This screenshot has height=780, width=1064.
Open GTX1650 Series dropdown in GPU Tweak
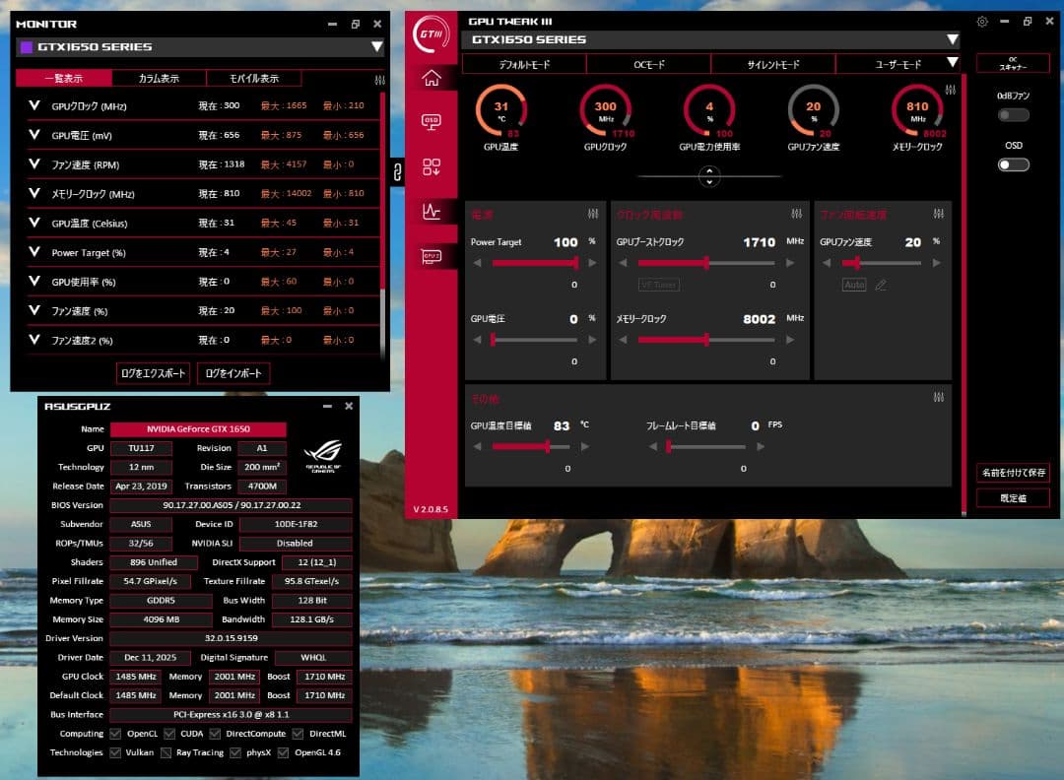(x=953, y=39)
